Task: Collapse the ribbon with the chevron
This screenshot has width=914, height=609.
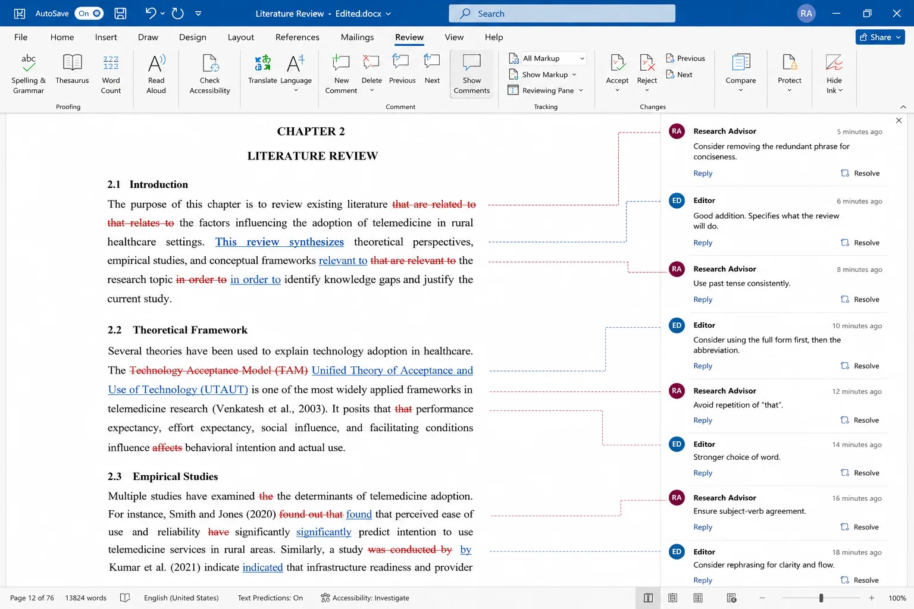Action: 903,107
